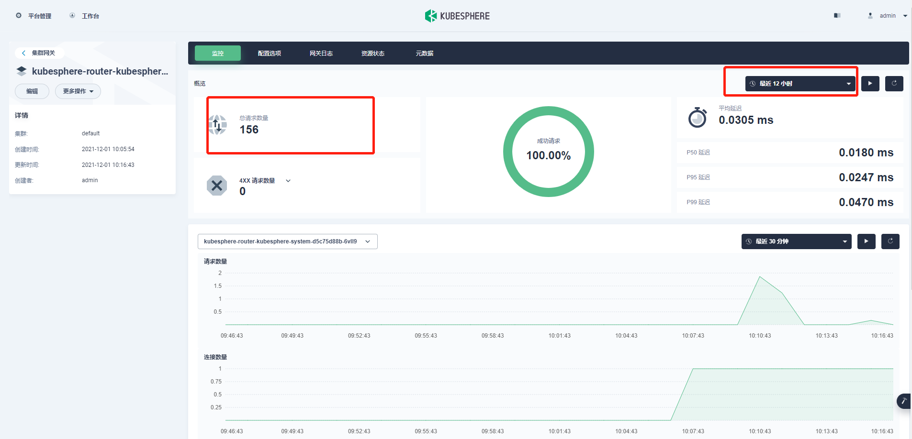Start auto-refresh for the overview section
The width and height of the screenshot is (912, 439).
click(870, 84)
